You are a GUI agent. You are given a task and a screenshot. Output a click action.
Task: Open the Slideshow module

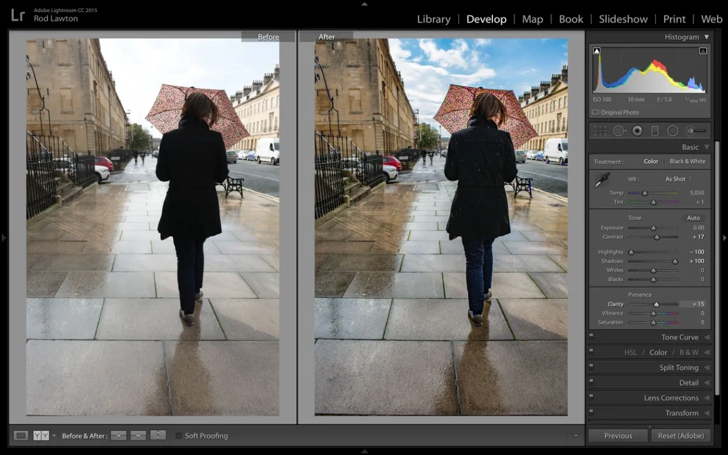(623, 19)
